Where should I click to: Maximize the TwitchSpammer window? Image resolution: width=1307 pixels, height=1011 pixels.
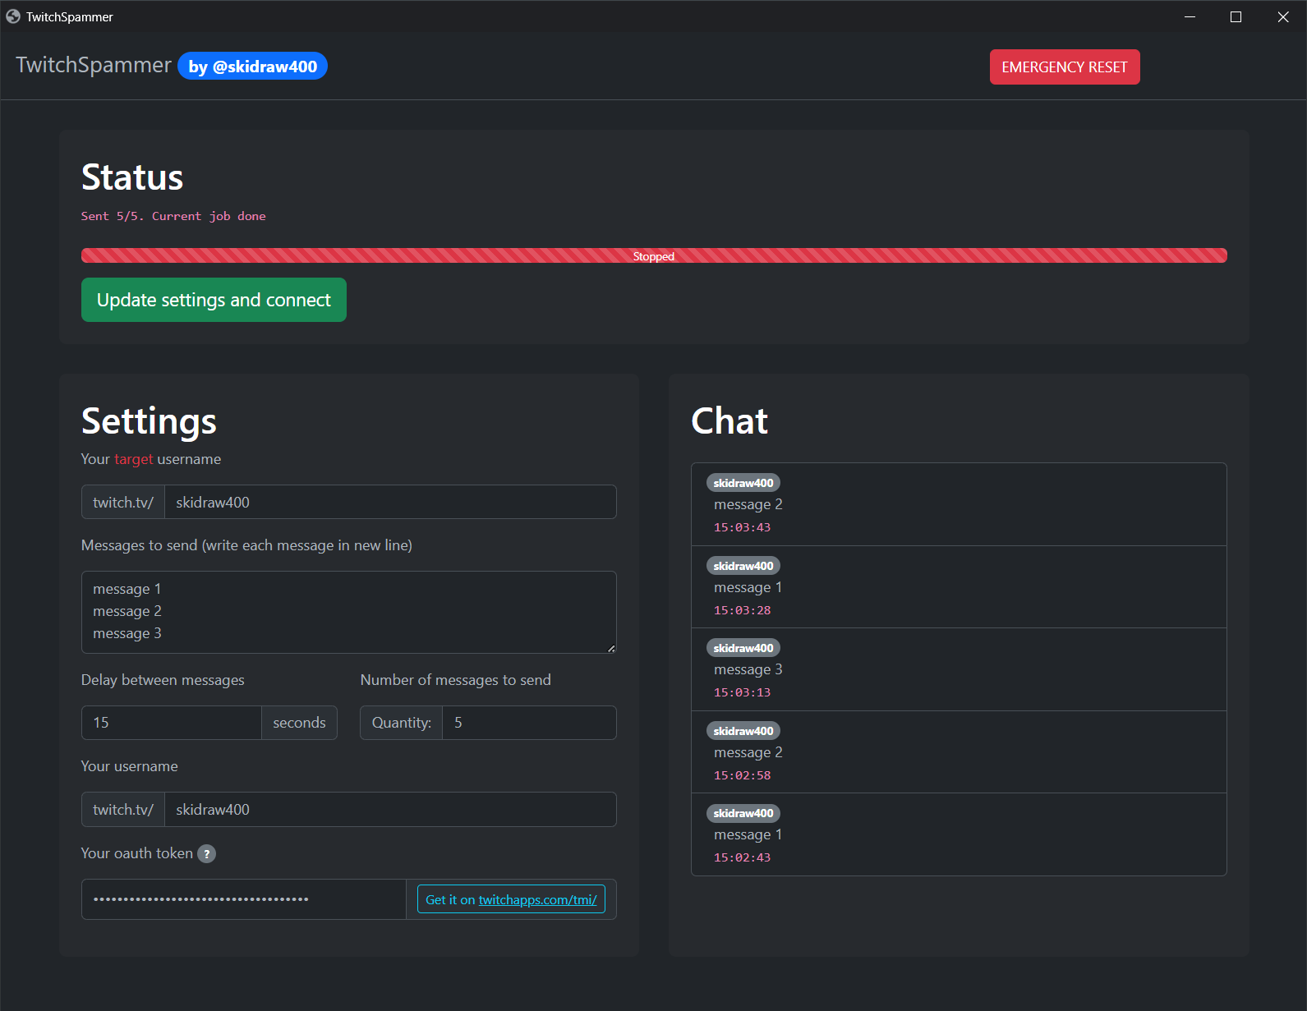click(1236, 16)
